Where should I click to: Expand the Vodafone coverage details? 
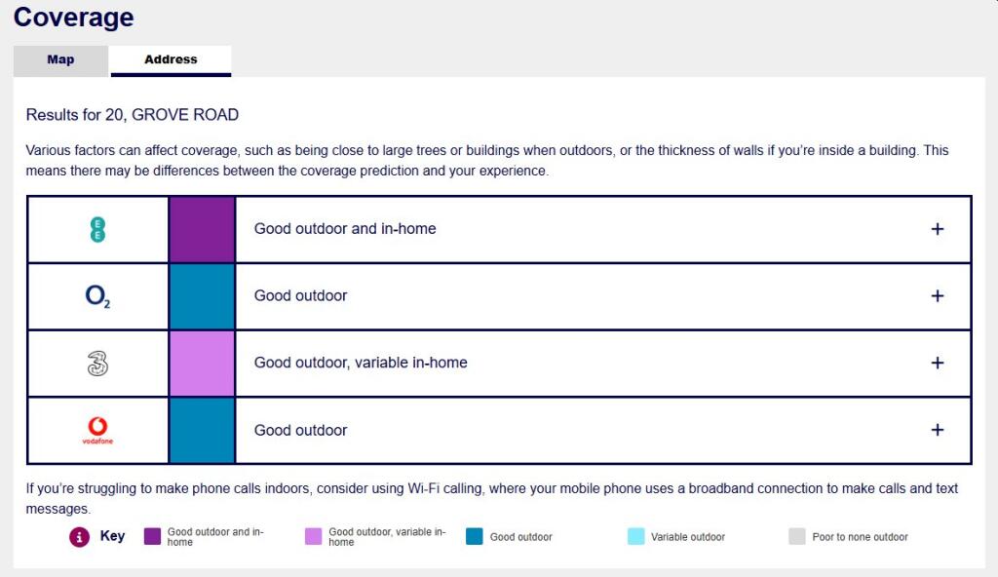(x=938, y=430)
